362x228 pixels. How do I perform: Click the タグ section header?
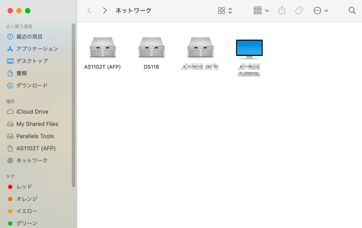point(10,176)
